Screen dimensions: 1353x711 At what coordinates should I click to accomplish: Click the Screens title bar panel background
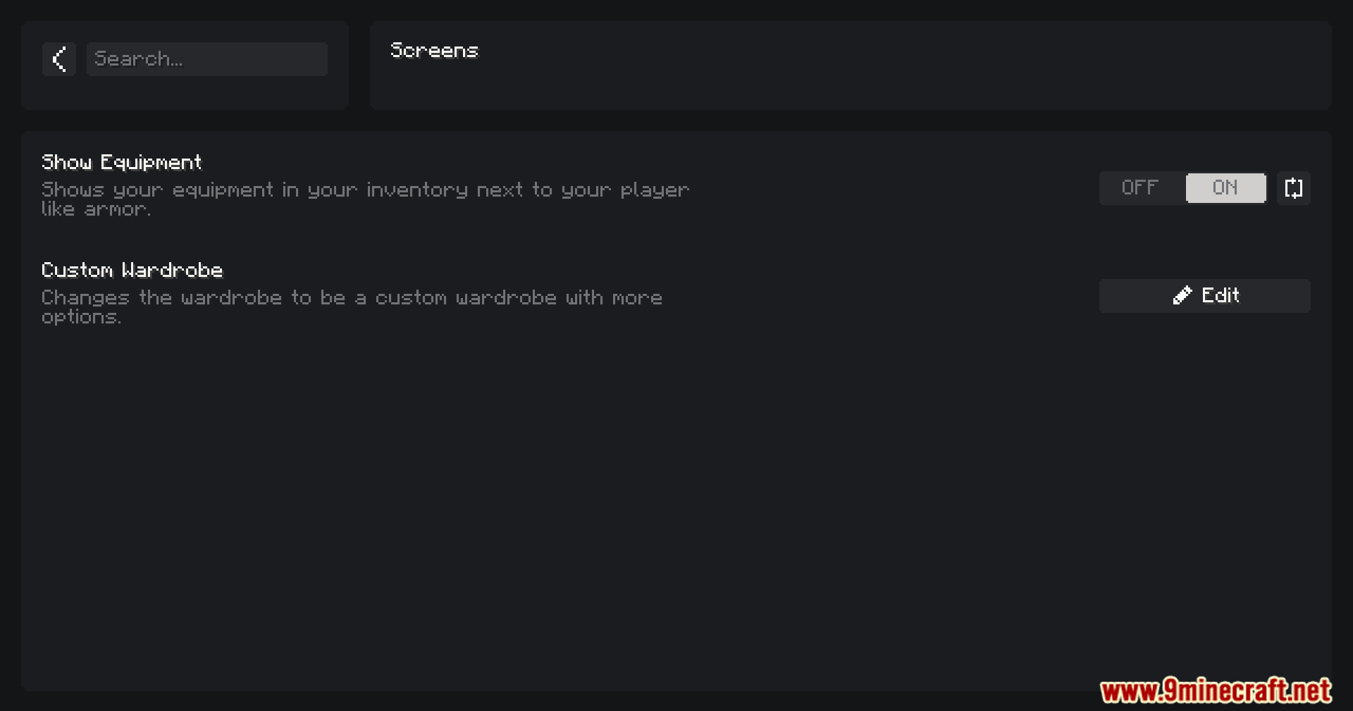coord(851,66)
